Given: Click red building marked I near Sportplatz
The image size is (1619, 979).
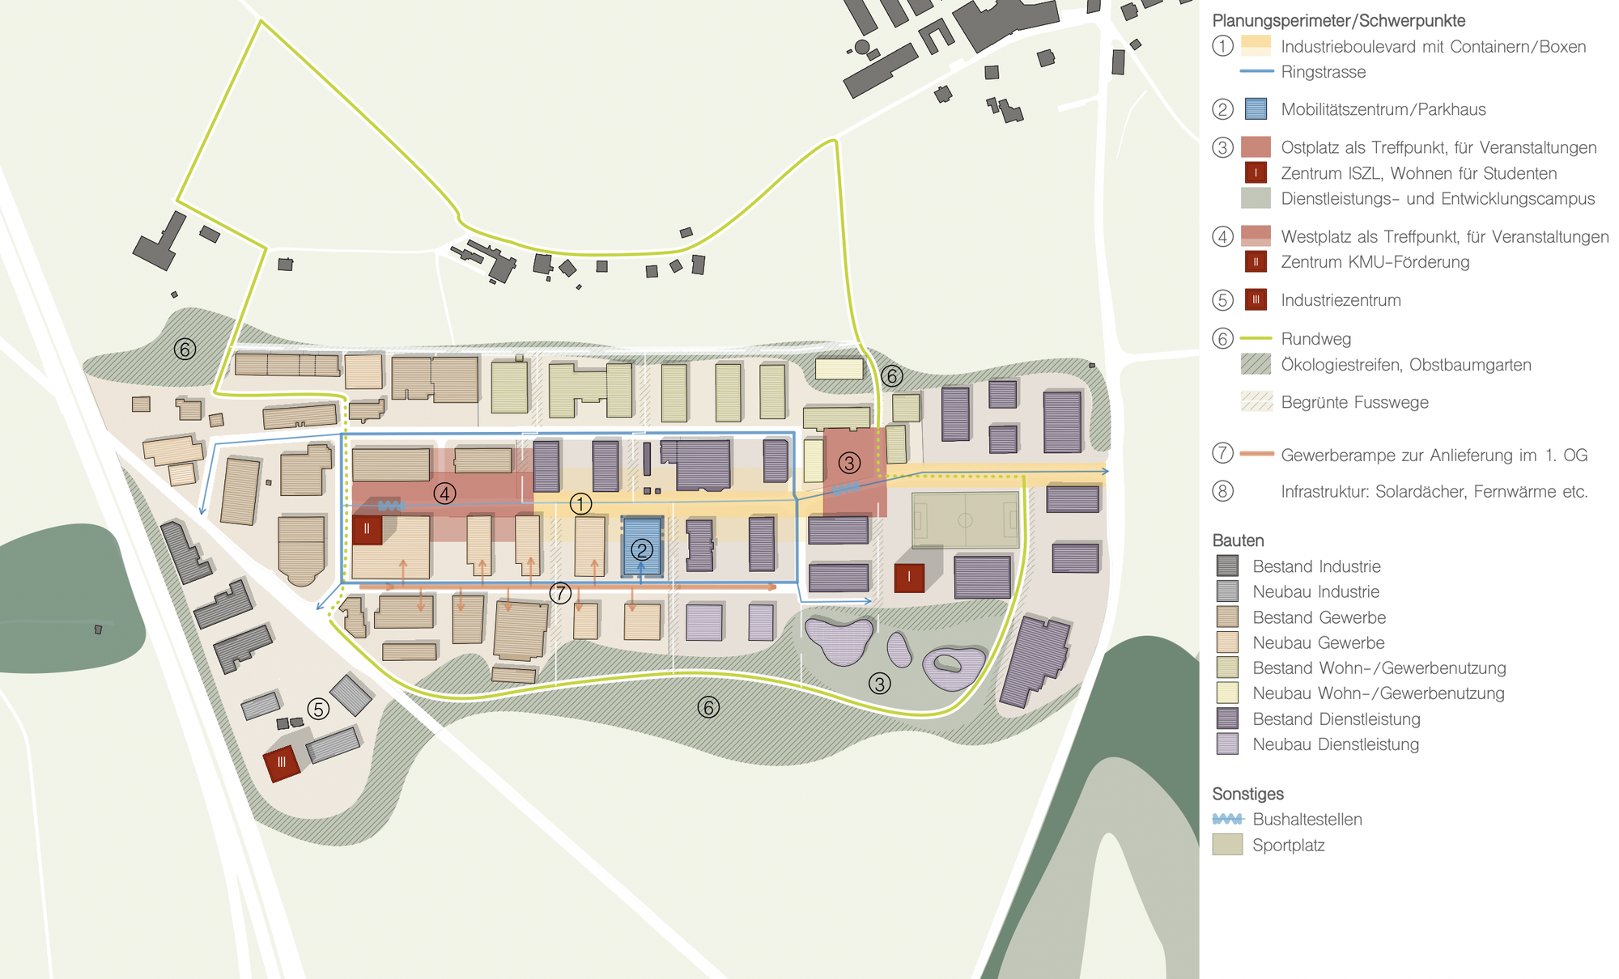Looking at the screenshot, I should pos(909,577).
